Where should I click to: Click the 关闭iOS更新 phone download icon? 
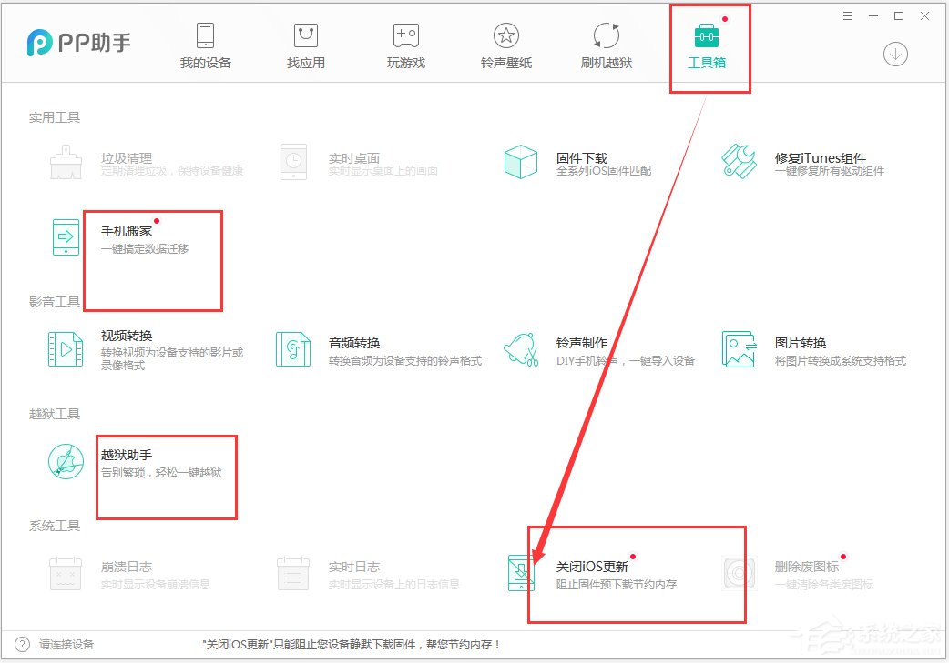tap(521, 572)
